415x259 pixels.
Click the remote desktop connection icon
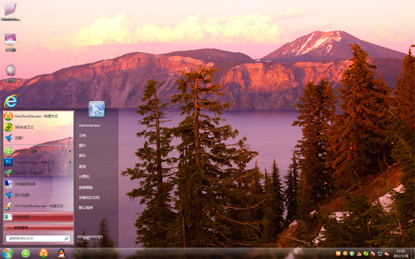(x=8, y=184)
